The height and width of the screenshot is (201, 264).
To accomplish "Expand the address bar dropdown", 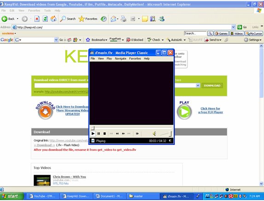I will [x=233, y=27].
